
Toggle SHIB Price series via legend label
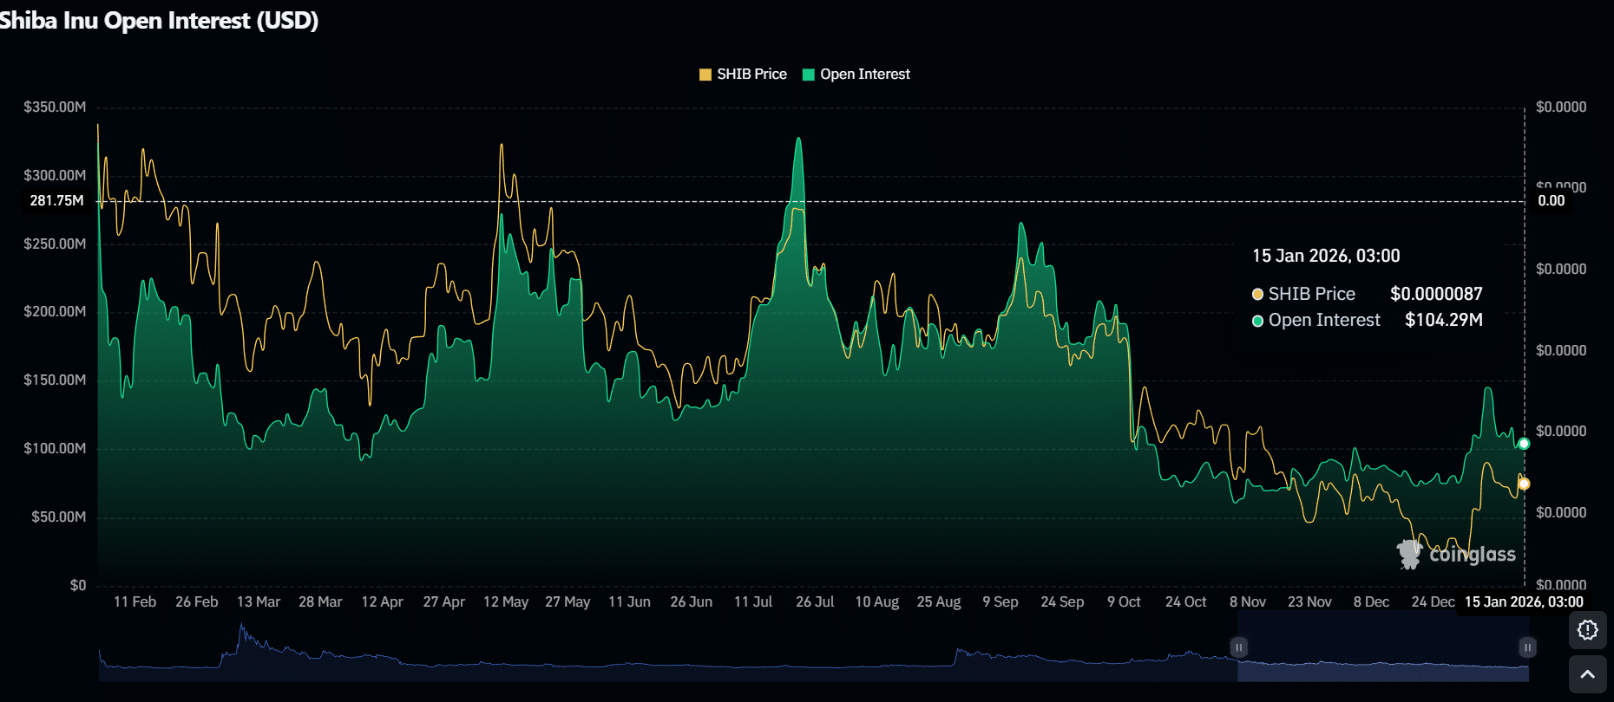tap(751, 75)
